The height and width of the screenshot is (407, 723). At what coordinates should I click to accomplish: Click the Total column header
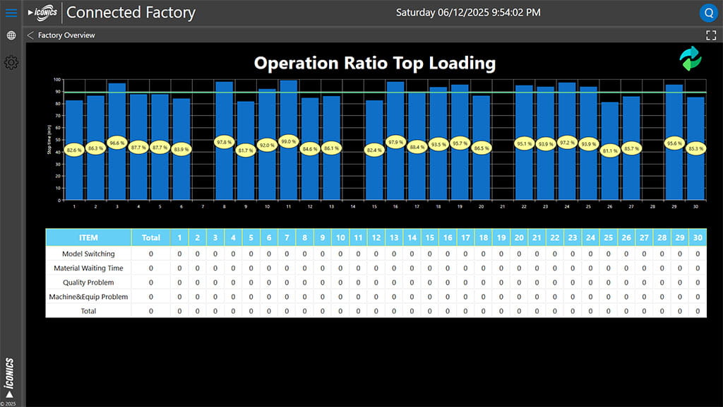click(x=151, y=237)
